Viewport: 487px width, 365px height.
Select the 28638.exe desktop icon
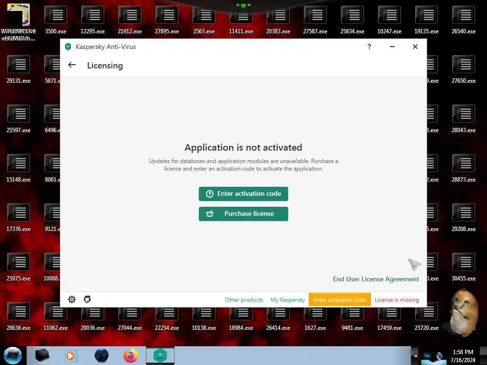click(x=19, y=317)
